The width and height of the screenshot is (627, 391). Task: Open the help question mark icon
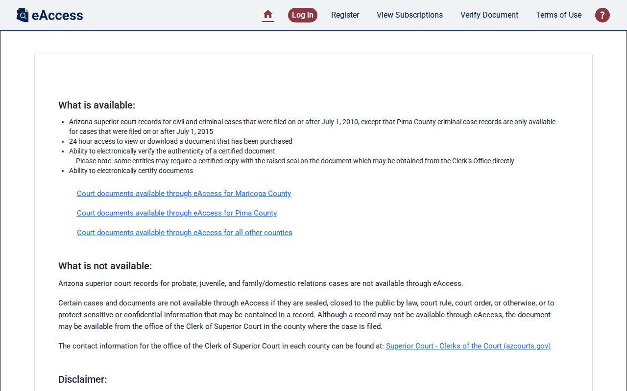[603, 15]
